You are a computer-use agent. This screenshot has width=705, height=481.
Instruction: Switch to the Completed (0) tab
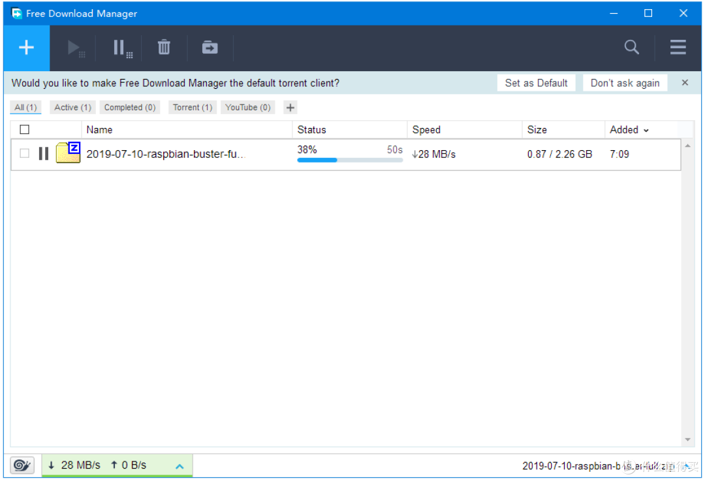coord(130,108)
